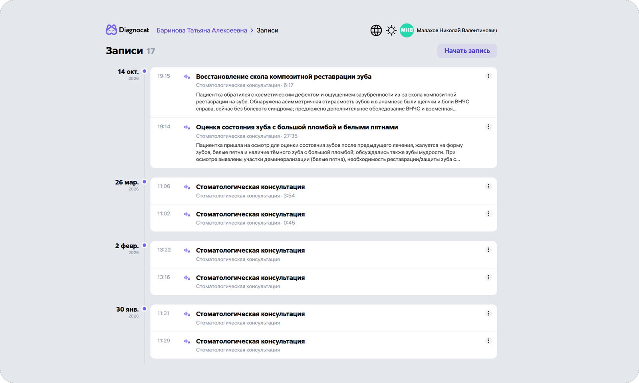This screenshot has width=639, height=383.
Task: Click the audio waveform icon at 19:15
Action: click(x=187, y=77)
